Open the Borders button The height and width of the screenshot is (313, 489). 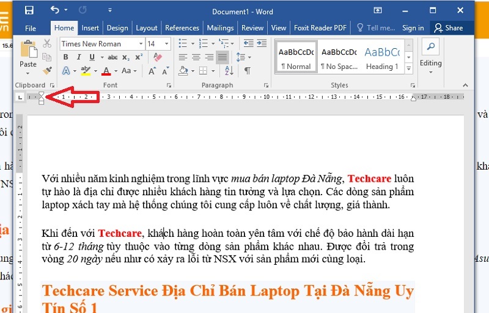tap(204, 71)
